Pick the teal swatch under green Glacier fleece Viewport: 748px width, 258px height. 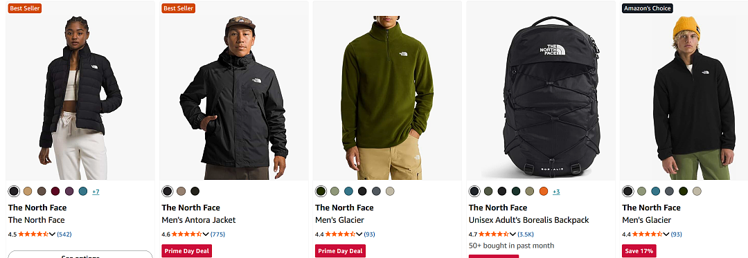[348, 192]
